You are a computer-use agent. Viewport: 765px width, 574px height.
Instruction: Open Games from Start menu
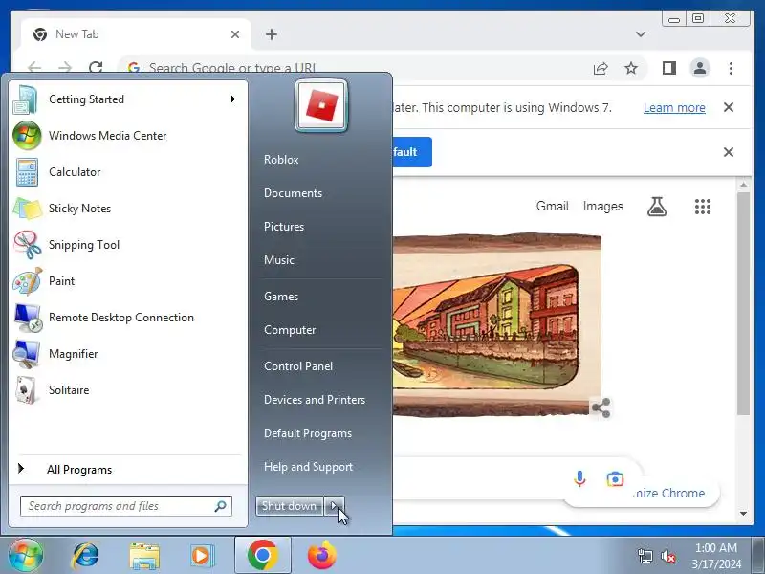[281, 297]
